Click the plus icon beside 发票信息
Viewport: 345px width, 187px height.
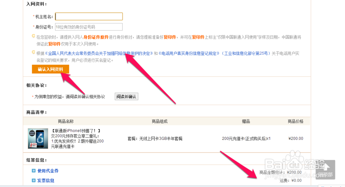pos(34,180)
